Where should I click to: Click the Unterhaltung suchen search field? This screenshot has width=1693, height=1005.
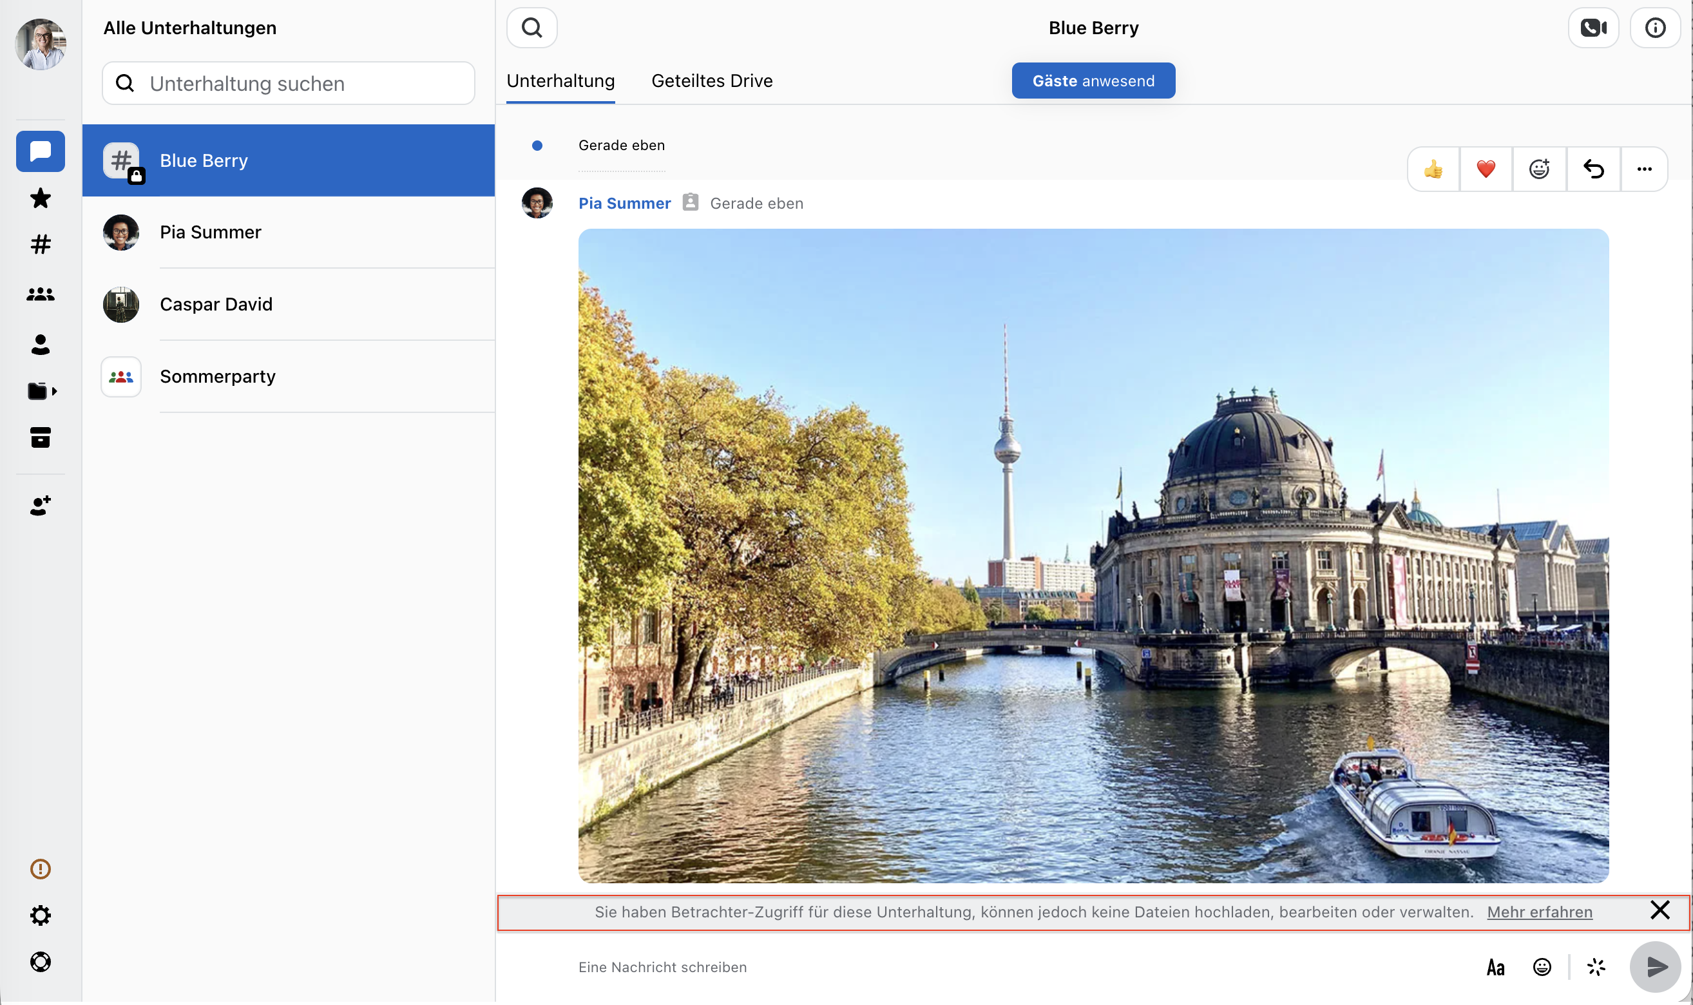[x=289, y=83]
